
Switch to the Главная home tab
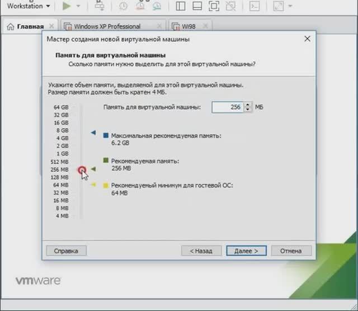pyautogui.click(x=30, y=26)
